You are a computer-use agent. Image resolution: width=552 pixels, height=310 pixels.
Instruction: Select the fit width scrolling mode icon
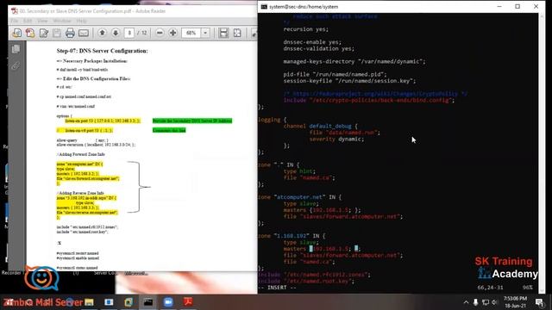pyautogui.click(x=223, y=33)
